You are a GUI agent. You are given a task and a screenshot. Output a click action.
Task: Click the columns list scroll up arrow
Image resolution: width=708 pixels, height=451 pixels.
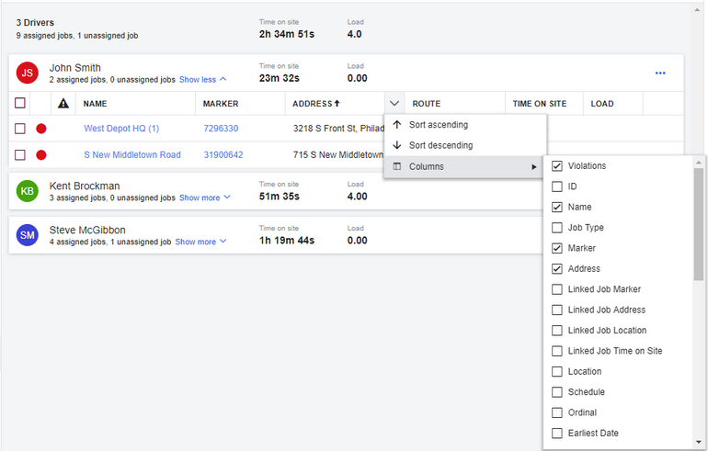[x=699, y=162]
